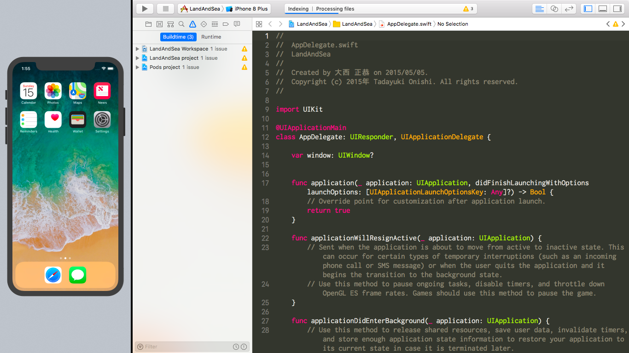Open the related items grid menu
The image size is (629, 353).
tap(259, 24)
